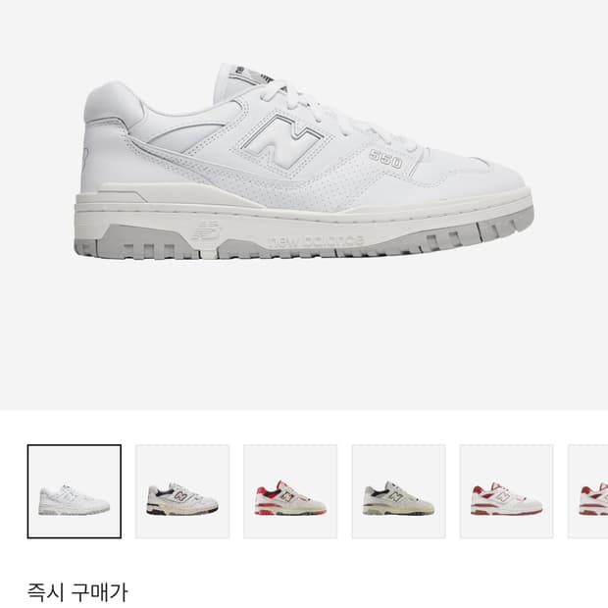This screenshot has width=608, height=608.
Task: Click the padded heel collar of the shoe
Action: point(113,103)
